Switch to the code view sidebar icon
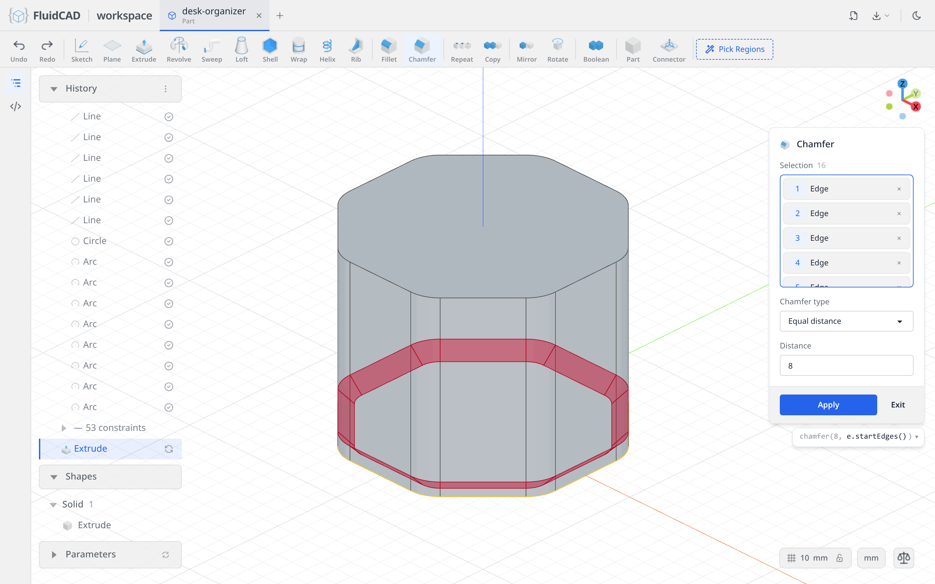Viewport: 935px width, 584px height. [16, 106]
